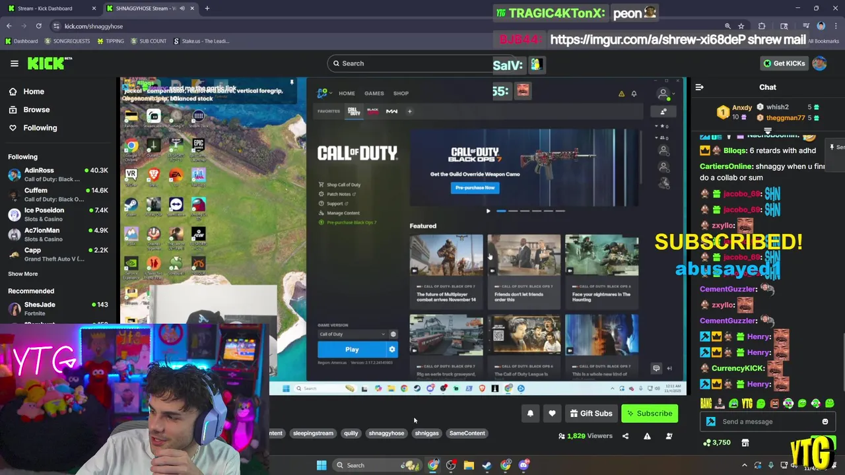This screenshot has width=845, height=475.
Task: Open the Kick hamburger menu
Action: pos(14,63)
